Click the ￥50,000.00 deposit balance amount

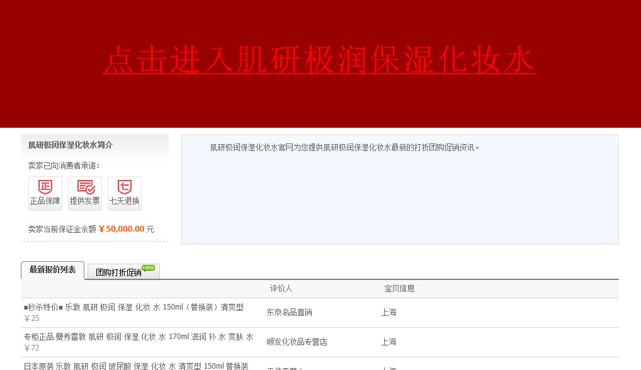125,229
